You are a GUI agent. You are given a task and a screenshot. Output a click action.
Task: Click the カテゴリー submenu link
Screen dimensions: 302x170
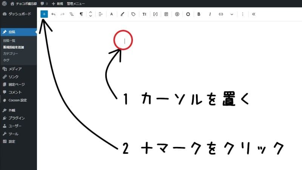[x=11, y=54]
